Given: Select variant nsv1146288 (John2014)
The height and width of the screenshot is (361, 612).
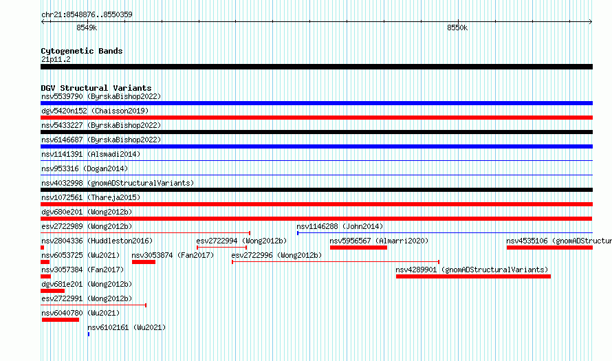Looking at the screenshot, I should coord(340,226).
